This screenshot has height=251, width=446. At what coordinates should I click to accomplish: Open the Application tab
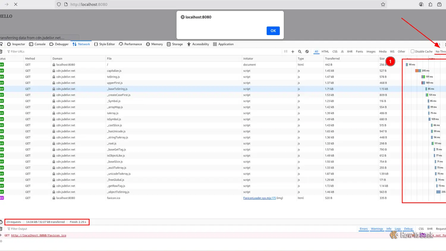(x=223, y=44)
